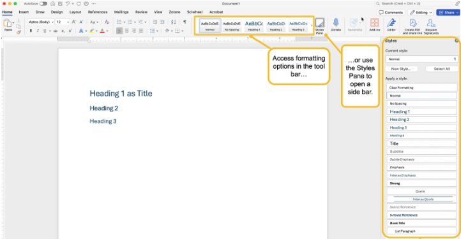
Task: Click the Paste clipboard icon
Action: click(8, 24)
